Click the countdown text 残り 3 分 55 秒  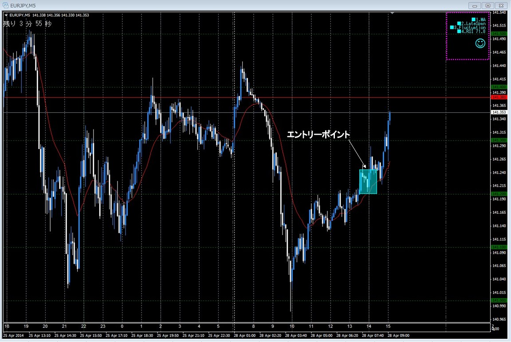click(28, 24)
